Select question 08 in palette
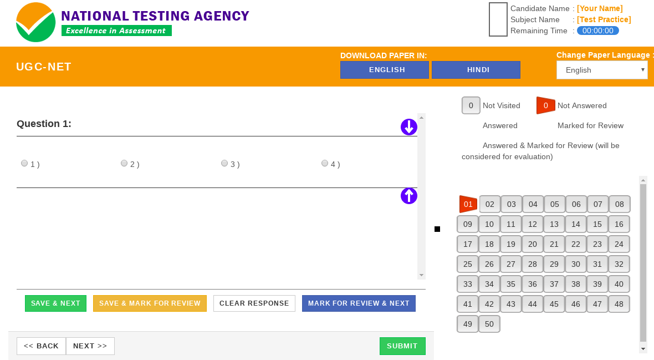 pyautogui.click(x=620, y=204)
